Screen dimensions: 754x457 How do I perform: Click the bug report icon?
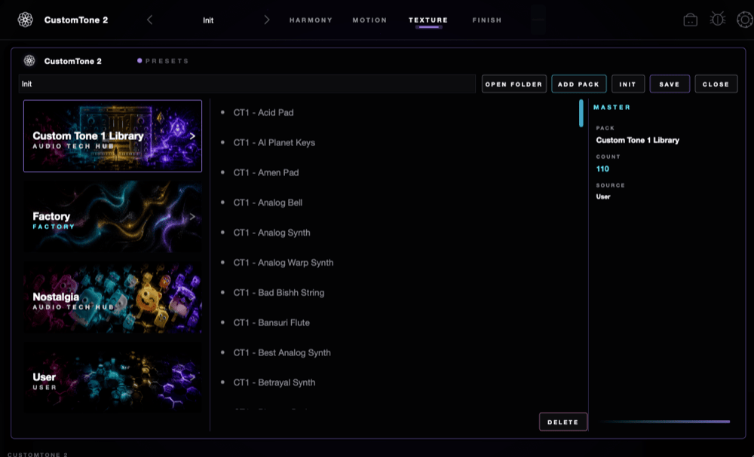coord(718,20)
